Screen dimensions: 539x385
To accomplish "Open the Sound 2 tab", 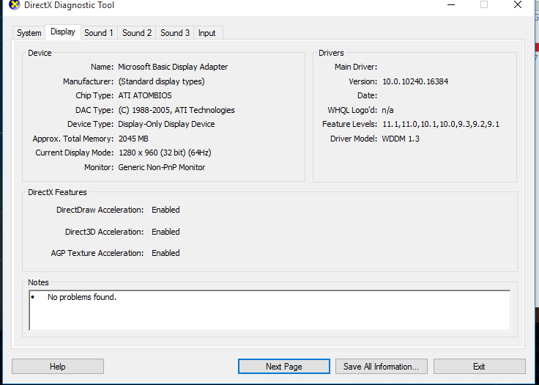I will pyautogui.click(x=137, y=33).
